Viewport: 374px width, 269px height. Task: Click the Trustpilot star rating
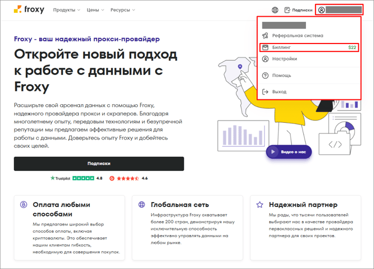pos(83,178)
